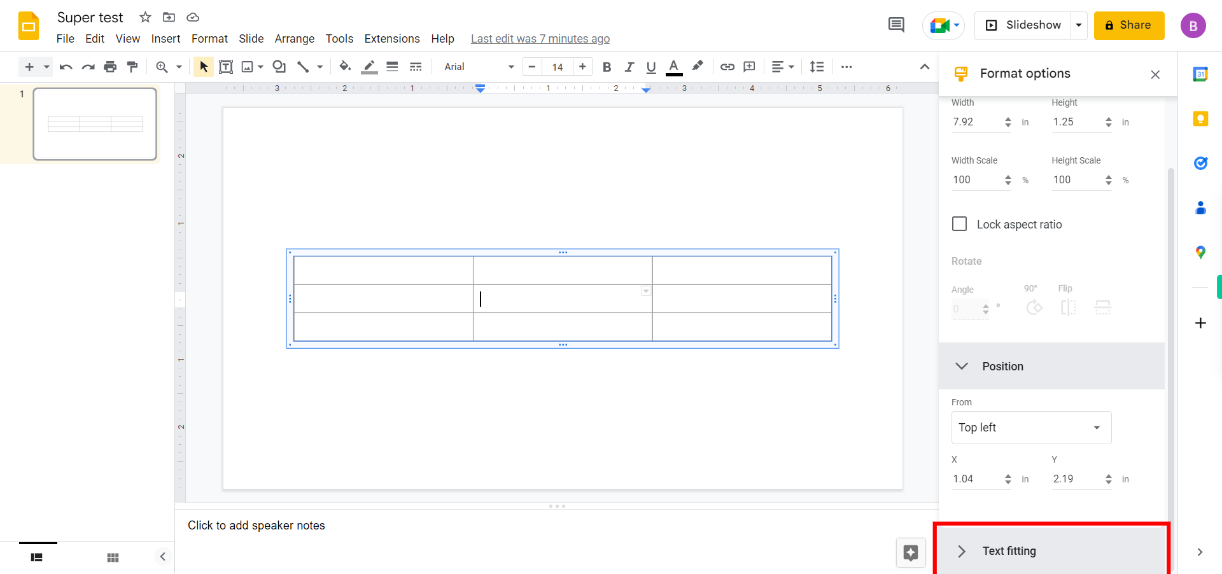The image size is (1222, 574).
Task: Open new slide layout dropdown arrow
Action: click(46, 67)
